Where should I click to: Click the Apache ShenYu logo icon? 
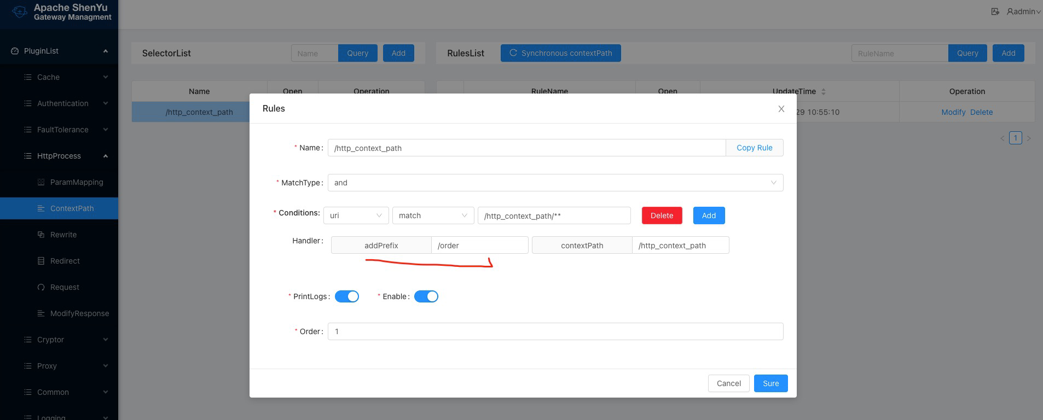click(x=20, y=11)
